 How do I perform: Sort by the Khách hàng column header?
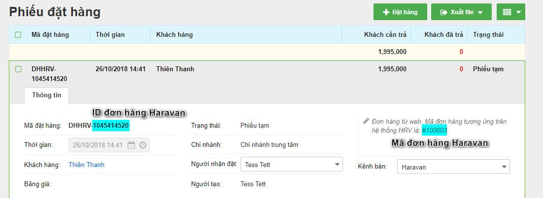[x=174, y=35]
